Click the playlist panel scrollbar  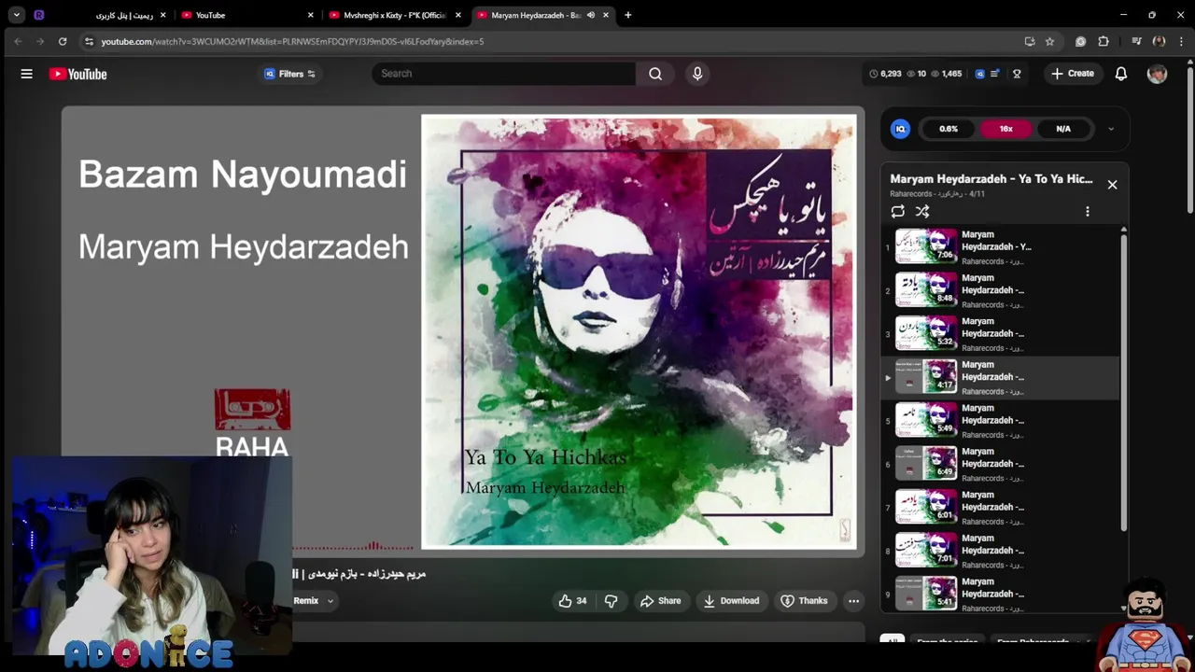click(1123, 383)
